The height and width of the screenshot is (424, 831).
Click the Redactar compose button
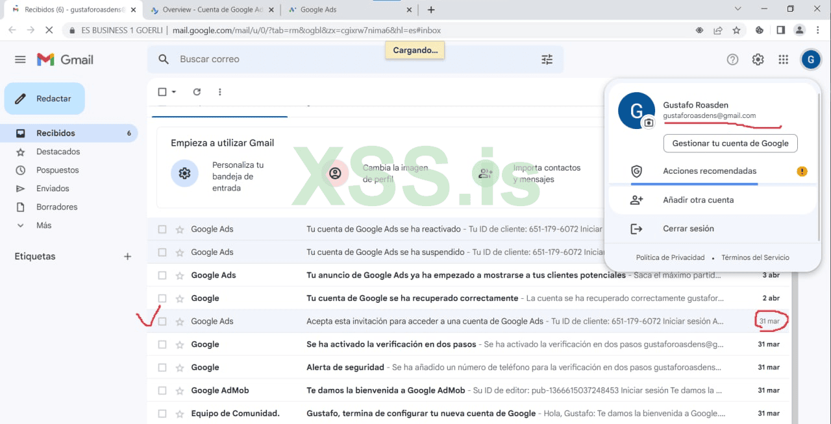point(45,99)
